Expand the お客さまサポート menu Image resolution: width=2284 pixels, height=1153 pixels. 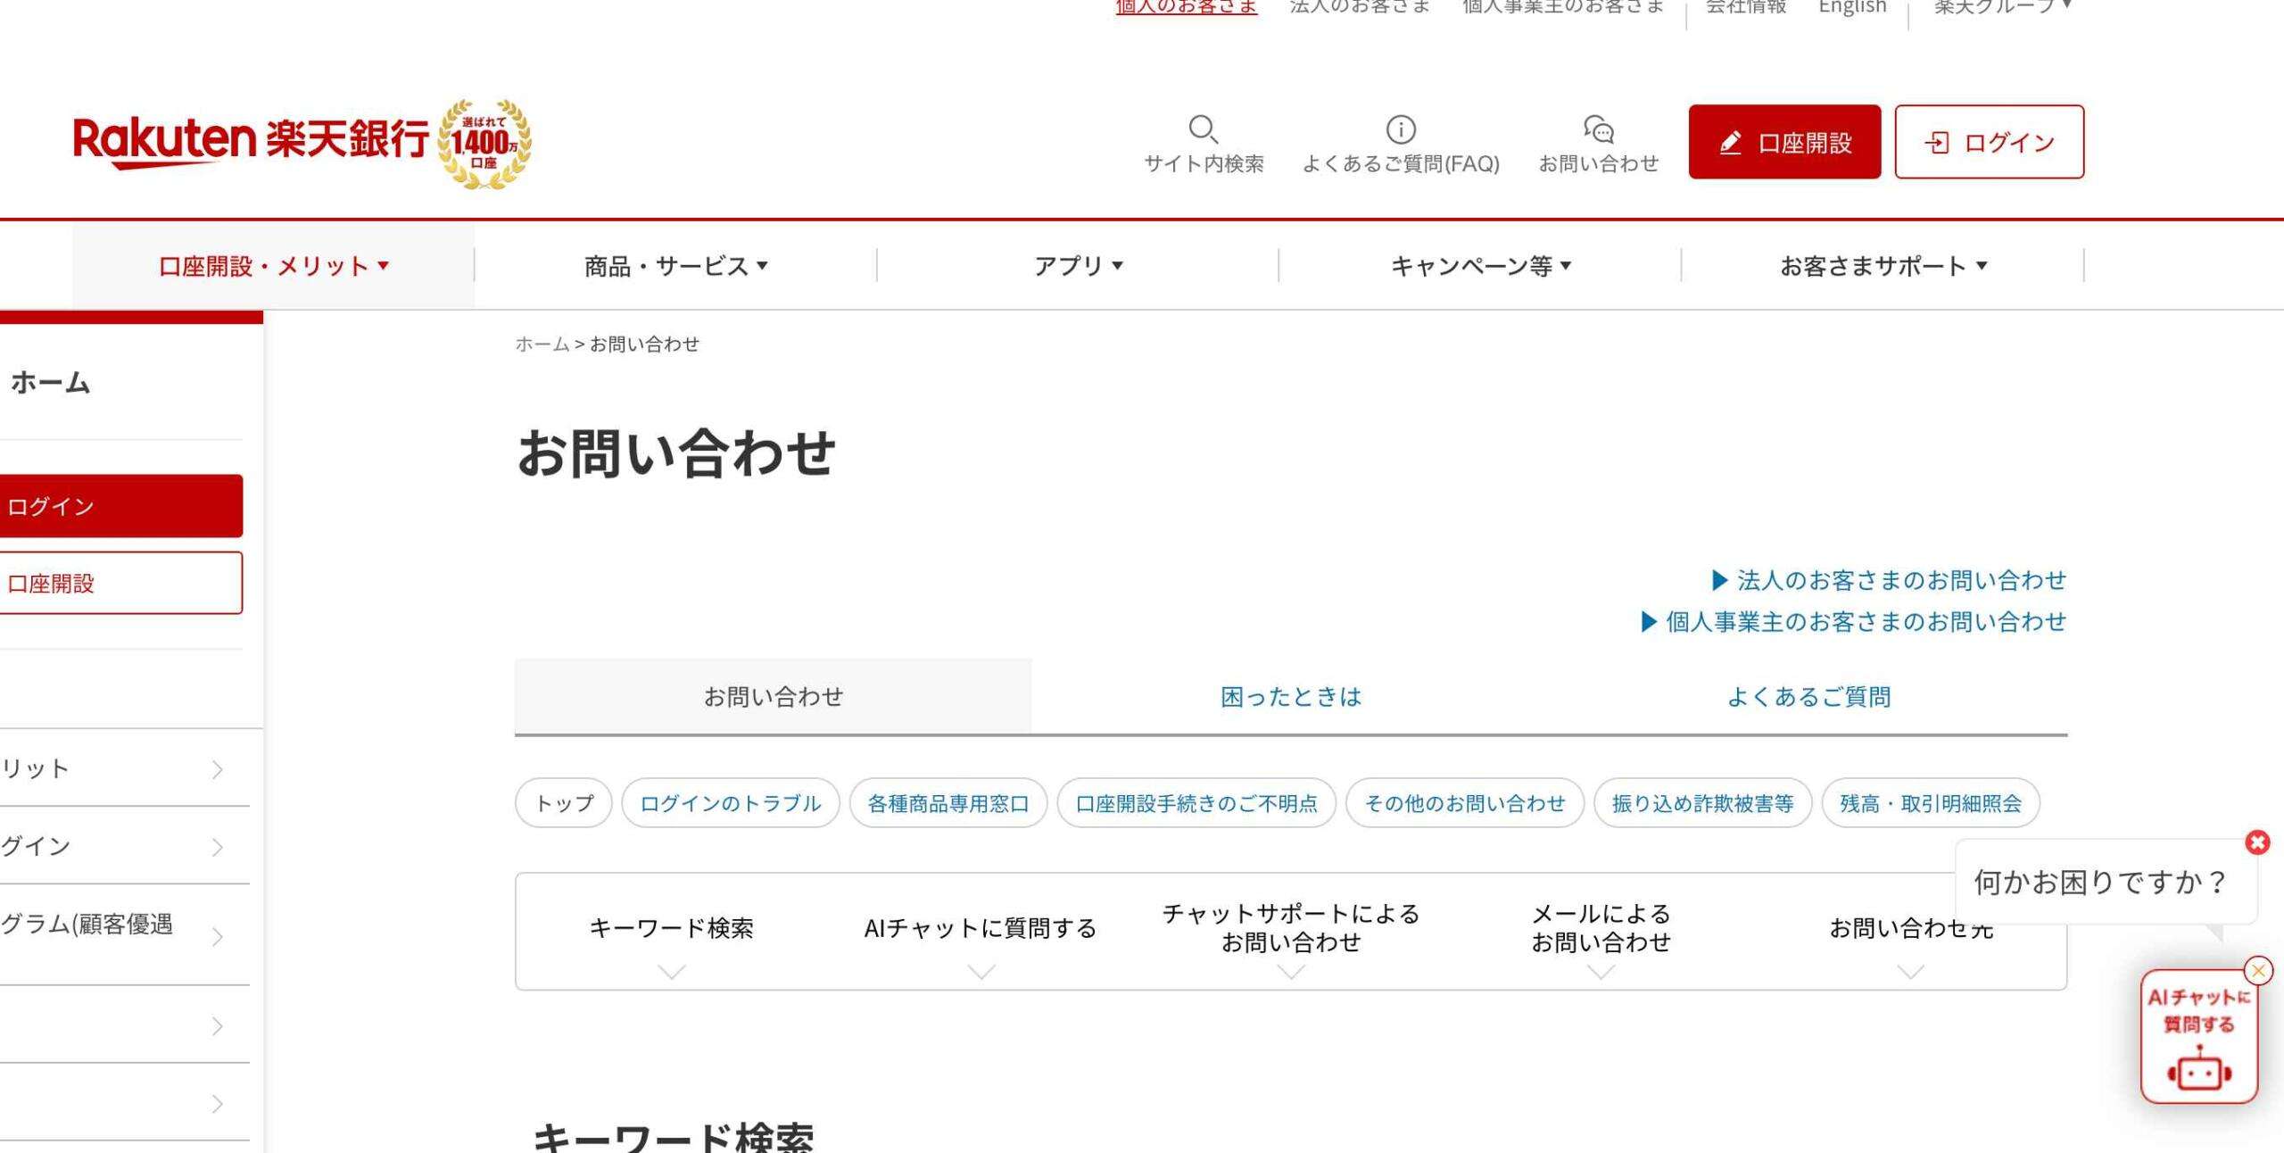pos(1883,266)
